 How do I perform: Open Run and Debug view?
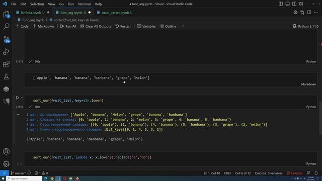coord(6,51)
